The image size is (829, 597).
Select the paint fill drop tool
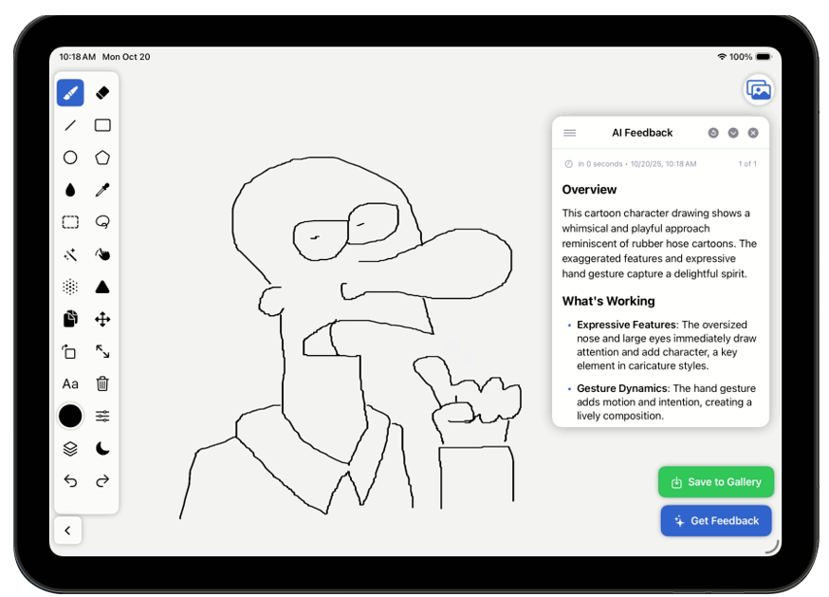(x=70, y=190)
